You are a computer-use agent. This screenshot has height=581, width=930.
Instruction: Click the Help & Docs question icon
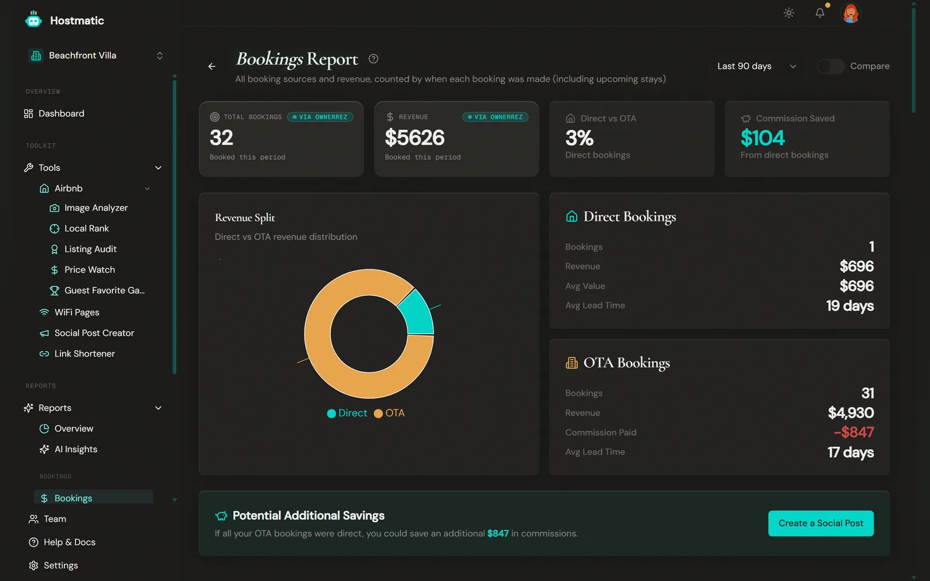pos(34,542)
